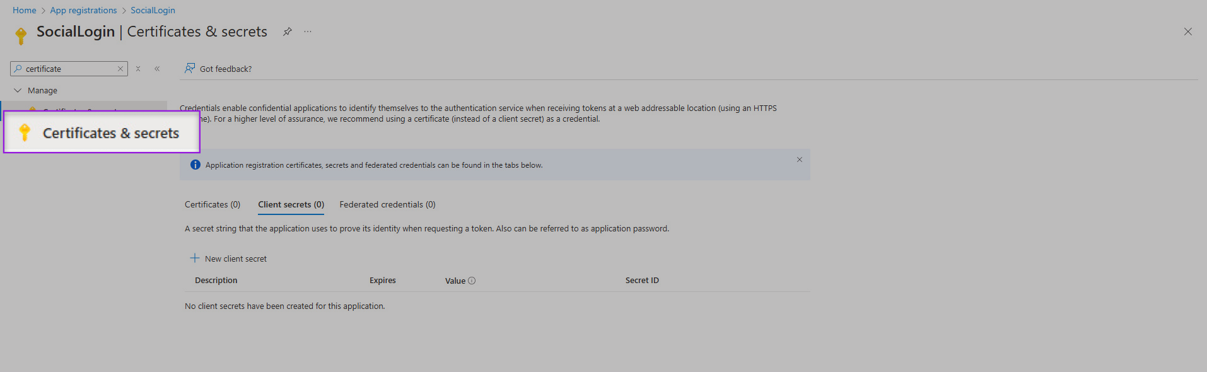Click the key icon beside the SocialLogin title
This screenshot has width=1207, height=372.
tap(21, 35)
